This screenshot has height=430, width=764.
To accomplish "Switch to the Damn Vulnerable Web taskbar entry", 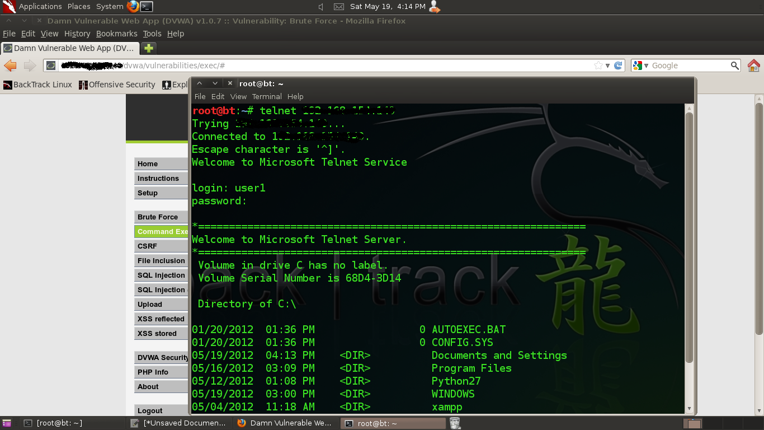I will [x=285, y=423].
